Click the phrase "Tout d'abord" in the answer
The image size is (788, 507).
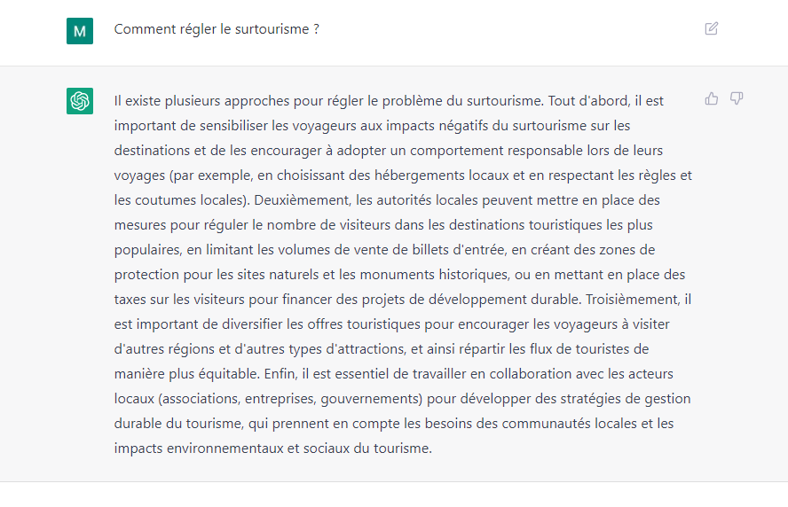[591, 101]
